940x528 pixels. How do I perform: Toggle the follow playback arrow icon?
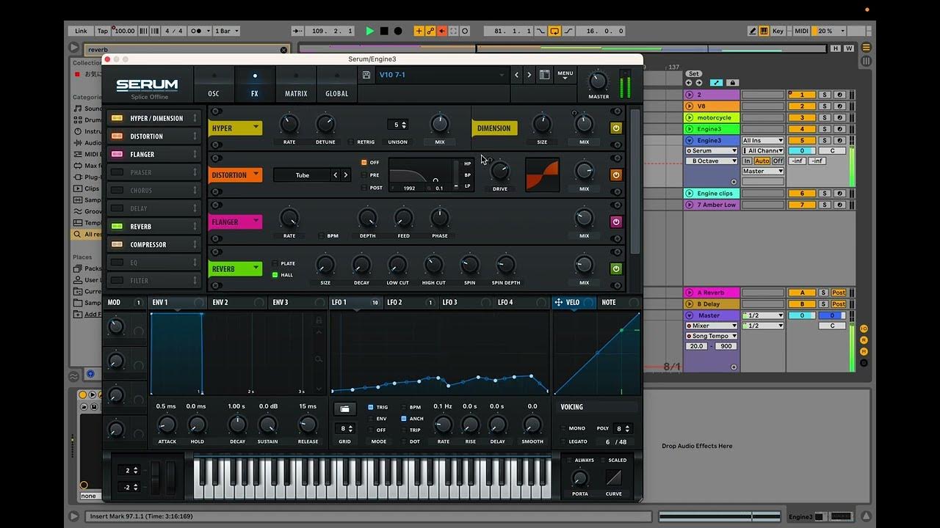click(x=297, y=31)
